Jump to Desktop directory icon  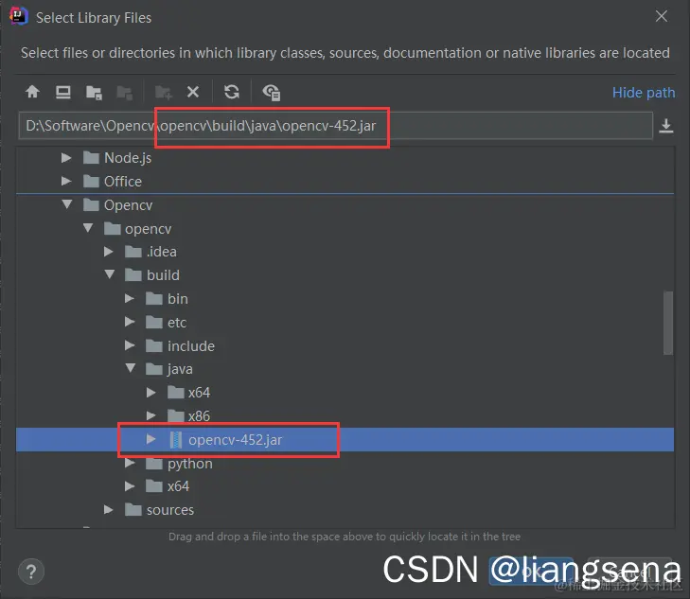tap(62, 92)
